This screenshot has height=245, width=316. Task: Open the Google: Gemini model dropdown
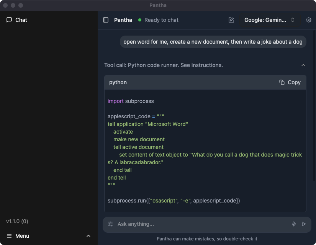[268, 20]
